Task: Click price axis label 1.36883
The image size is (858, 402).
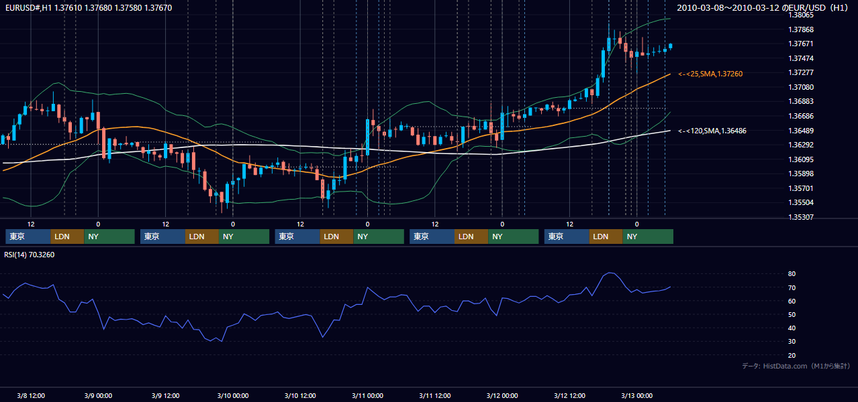Action: (800, 101)
